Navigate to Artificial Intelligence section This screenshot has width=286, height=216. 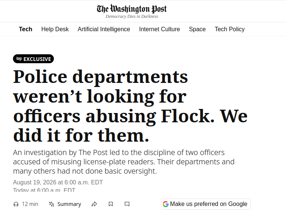(104, 29)
